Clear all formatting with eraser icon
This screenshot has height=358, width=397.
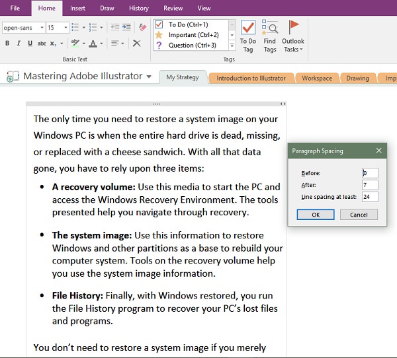142,27
